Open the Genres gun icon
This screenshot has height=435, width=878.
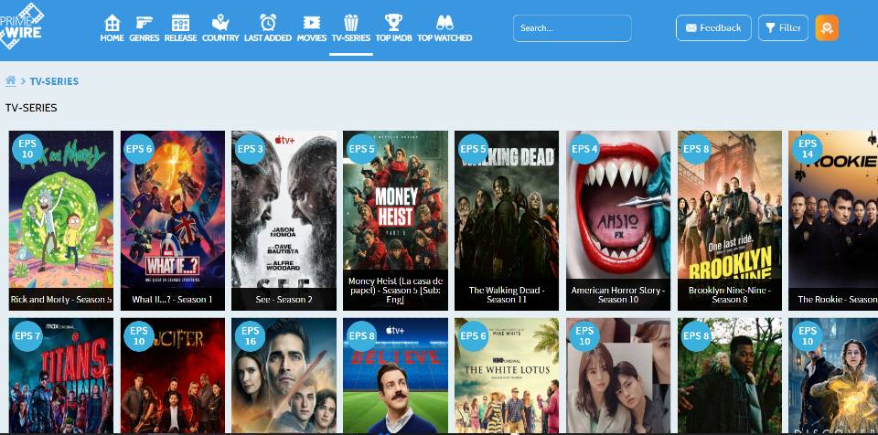144,23
